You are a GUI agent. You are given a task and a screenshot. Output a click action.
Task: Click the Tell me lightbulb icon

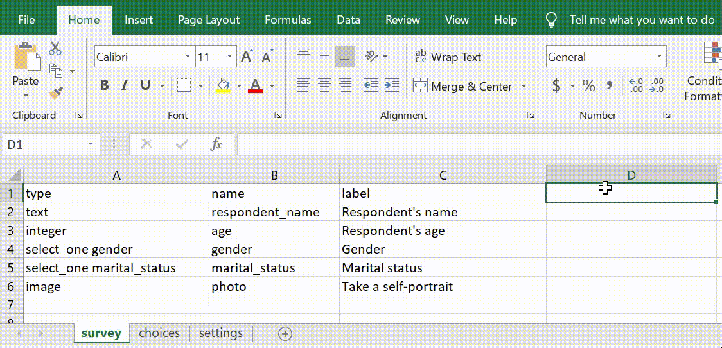[550, 20]
